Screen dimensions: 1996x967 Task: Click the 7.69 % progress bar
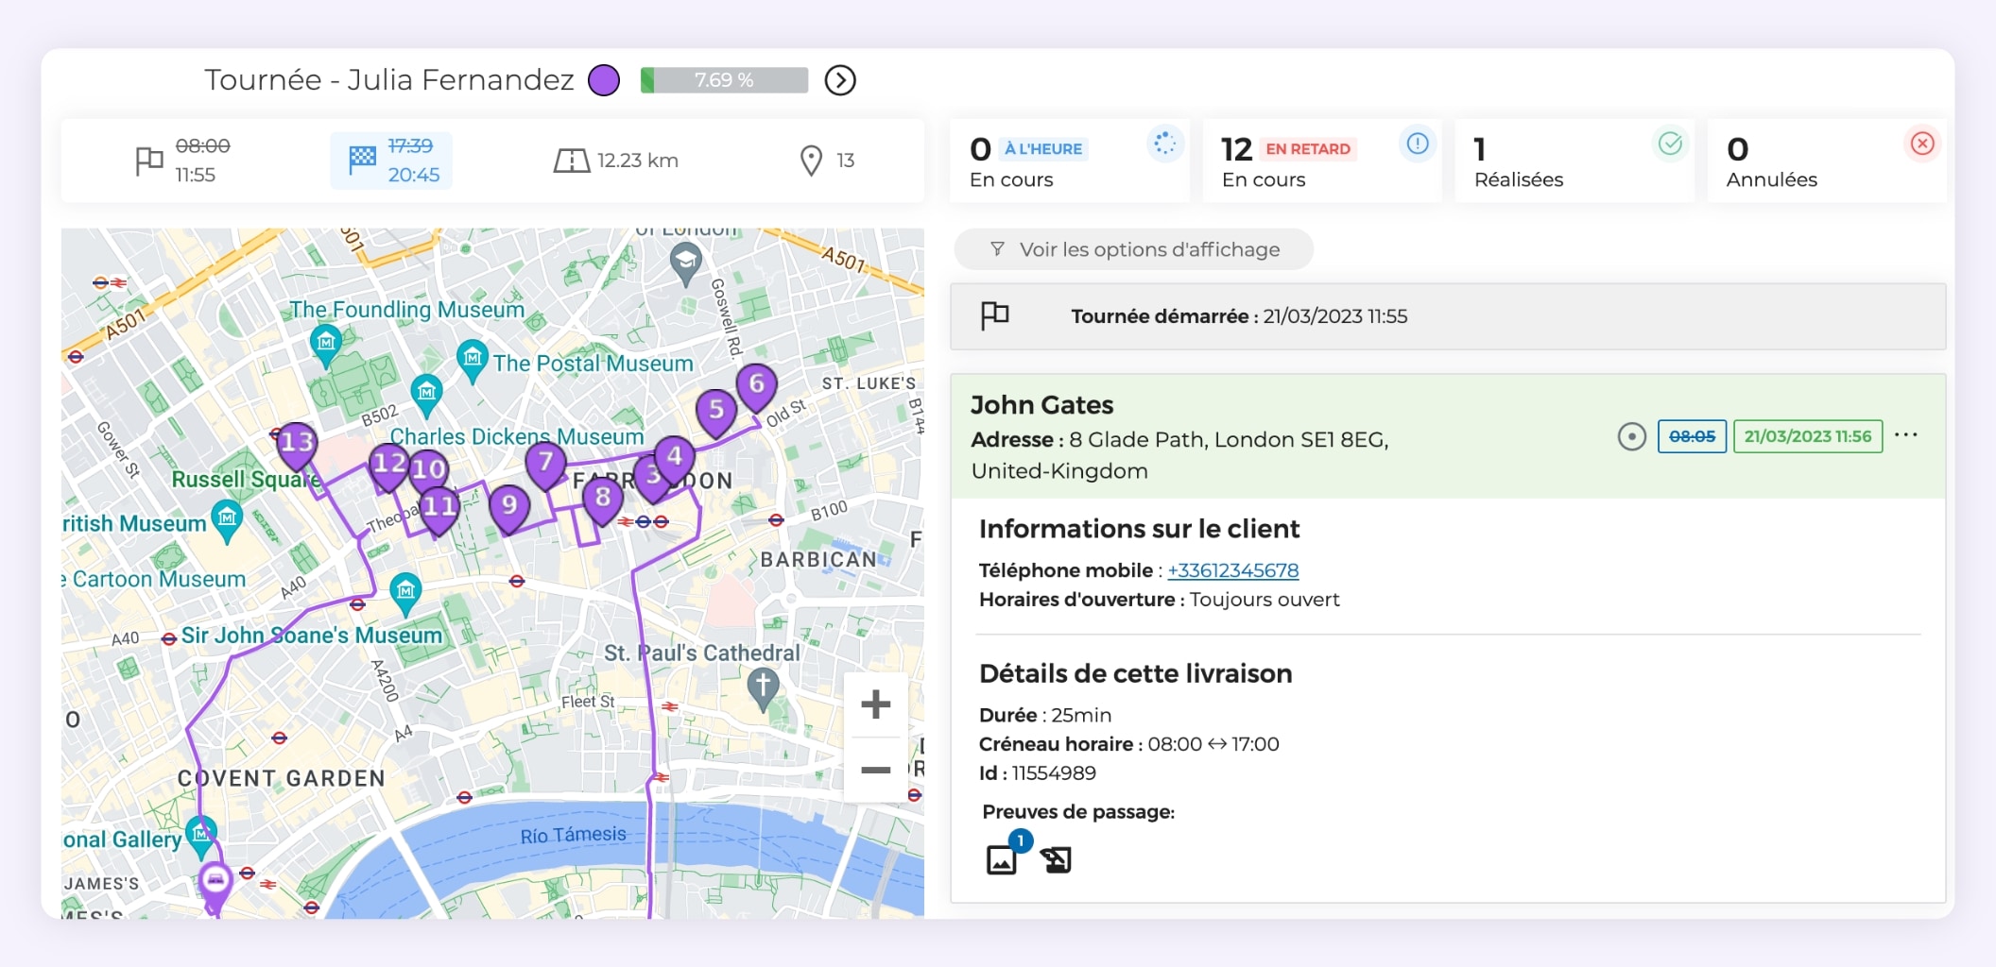(724, 80)
